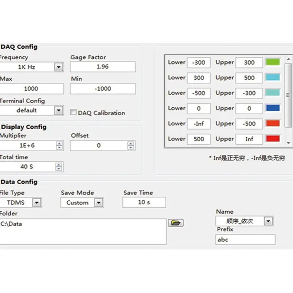Edit the Prefix field containing abc
Image resolution: width=293 pixels, height=293 pixels.
[x=245, y=240]
